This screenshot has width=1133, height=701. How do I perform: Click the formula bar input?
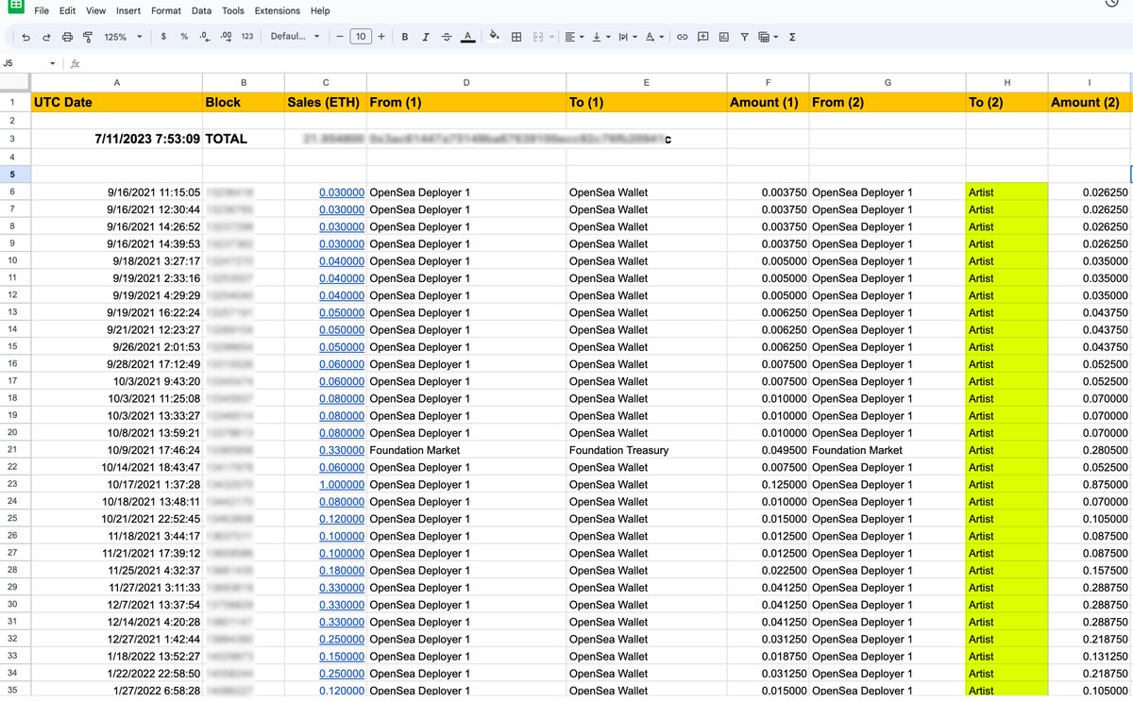pos(604,63)
